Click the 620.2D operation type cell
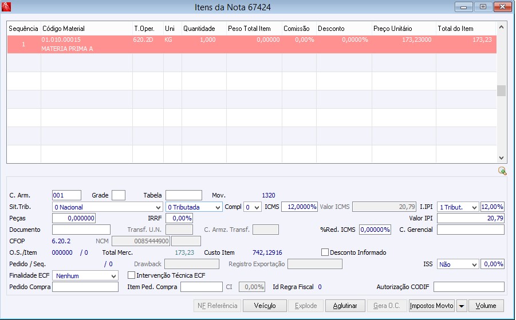 pos(143,40)
